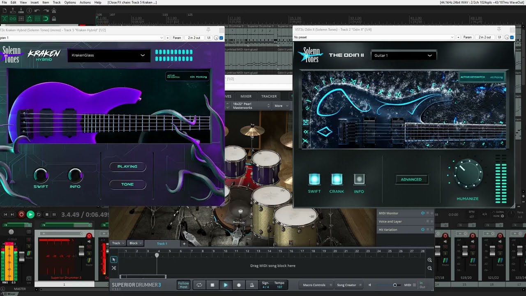Start playback in the Reaper transport
Screen dimensions: 526x296
pyautogui.click(x=30, y=214)
